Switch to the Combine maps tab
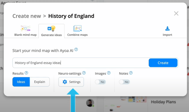The height and width of the screenshot is (112, 189). tap(77, 31)
